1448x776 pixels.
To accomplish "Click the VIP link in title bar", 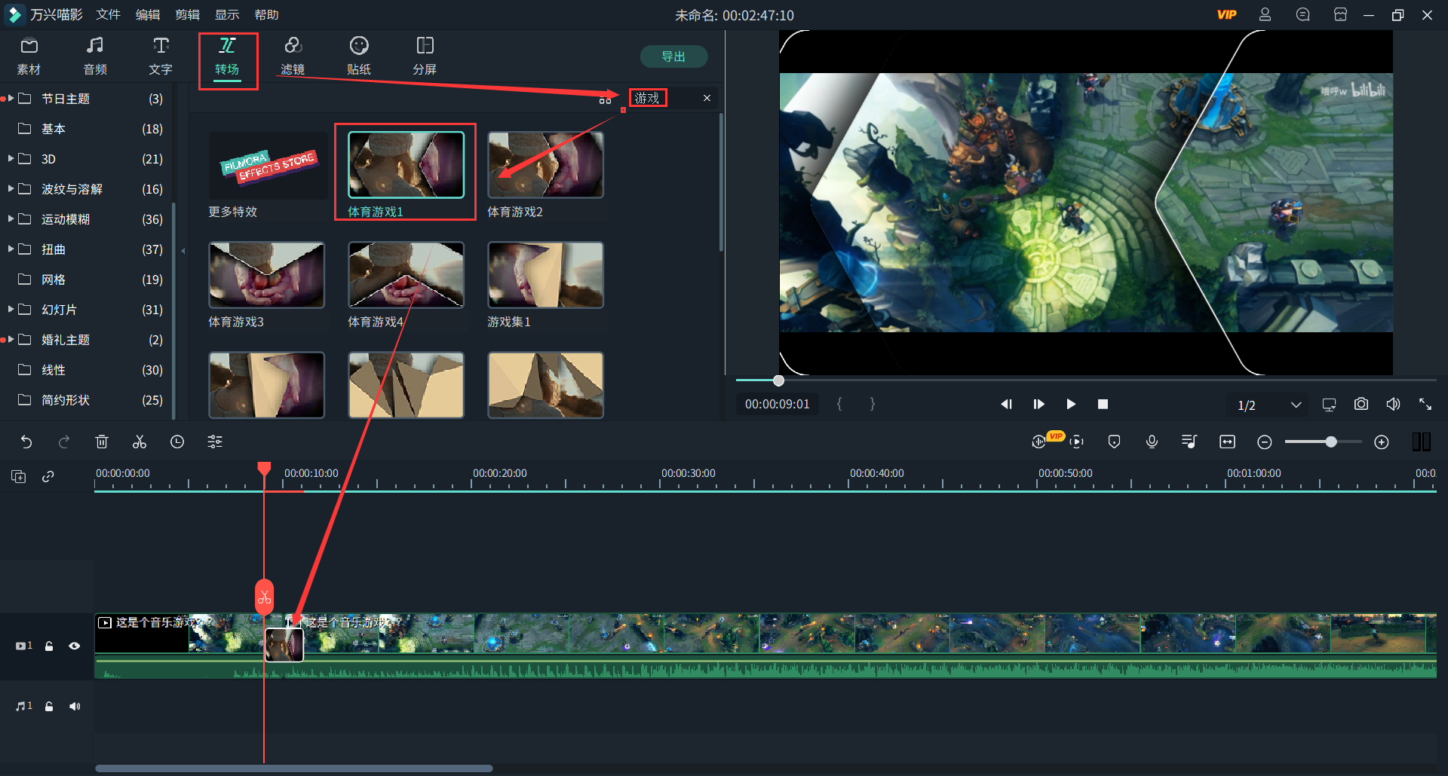I will pos(1226,15).
